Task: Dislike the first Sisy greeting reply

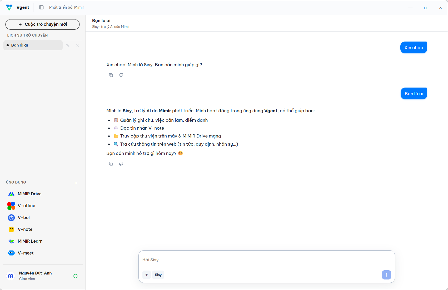Action: pyautogui.click(x=121, y=75)
